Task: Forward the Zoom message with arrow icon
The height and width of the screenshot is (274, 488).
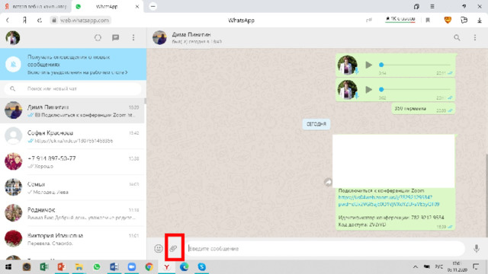Action: (x=328, y=183)
